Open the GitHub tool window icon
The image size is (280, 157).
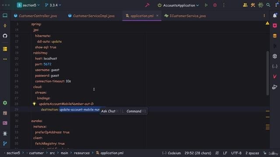pos(5,36)
